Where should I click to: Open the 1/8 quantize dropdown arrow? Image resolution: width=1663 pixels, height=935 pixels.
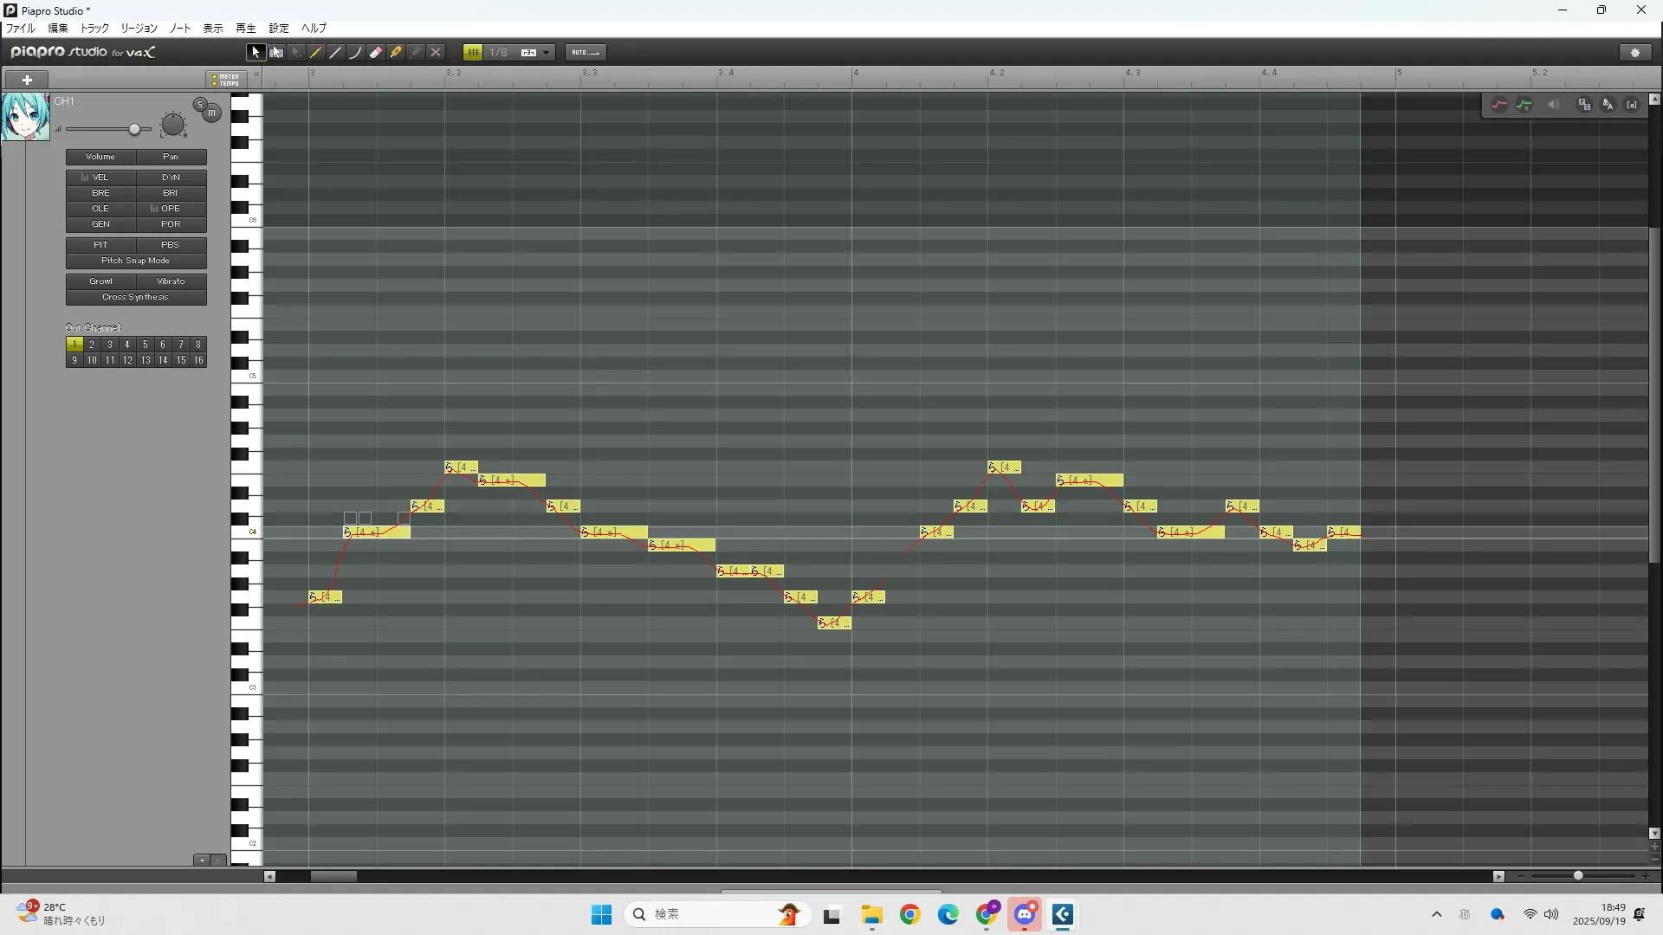(546, 52)
